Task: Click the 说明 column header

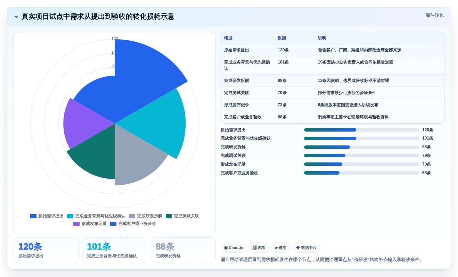Action: [322, 38]
